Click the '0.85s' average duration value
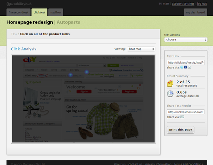Screen dimensions: 213x165 click(x=181, y=92)
